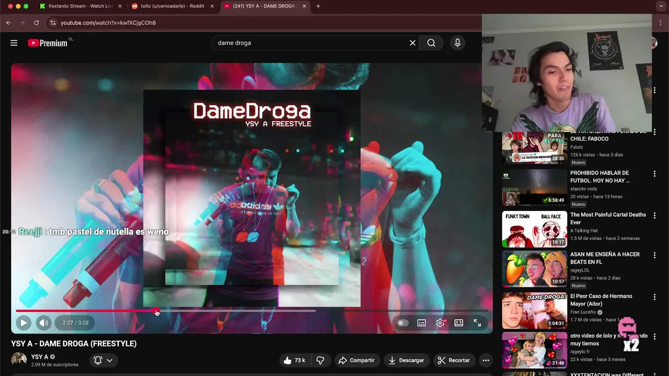This screenshot has width=669, height=376.
Task: Click rageyLOL channel name
Action: 581,270
